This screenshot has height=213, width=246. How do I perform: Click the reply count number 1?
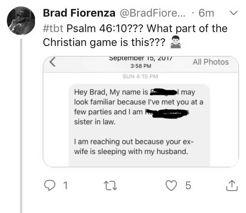65,186
